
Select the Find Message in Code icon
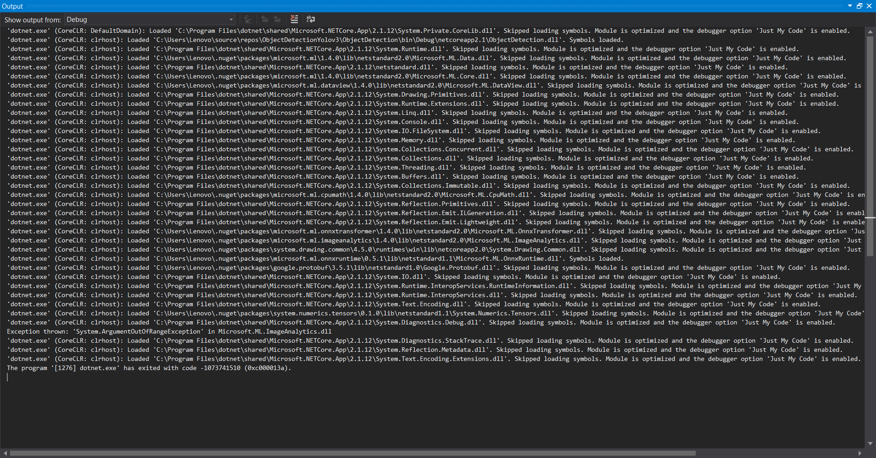(248, 19)
